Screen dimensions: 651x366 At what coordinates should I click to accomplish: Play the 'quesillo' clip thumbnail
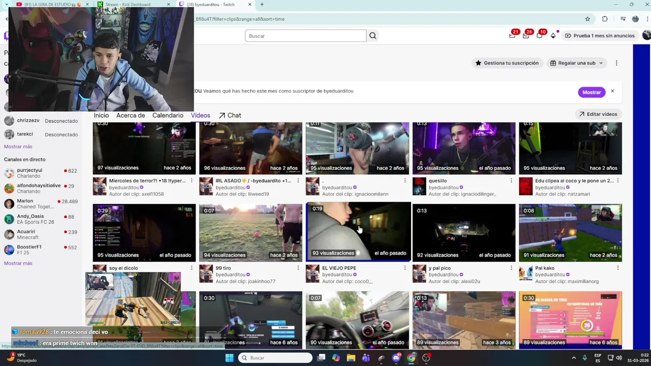(x=464, y=148)
